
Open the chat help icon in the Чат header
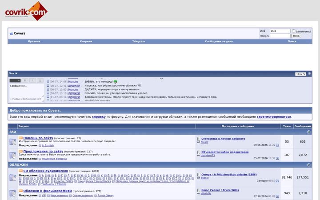point(309,73)
